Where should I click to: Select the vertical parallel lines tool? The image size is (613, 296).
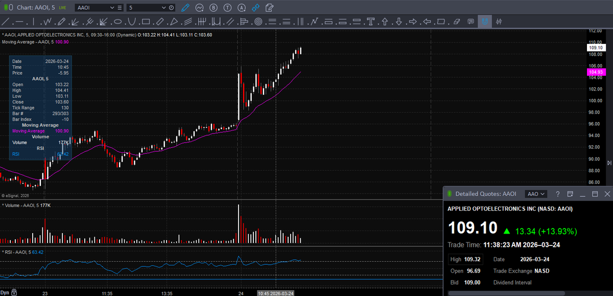[x=300, y=21]
